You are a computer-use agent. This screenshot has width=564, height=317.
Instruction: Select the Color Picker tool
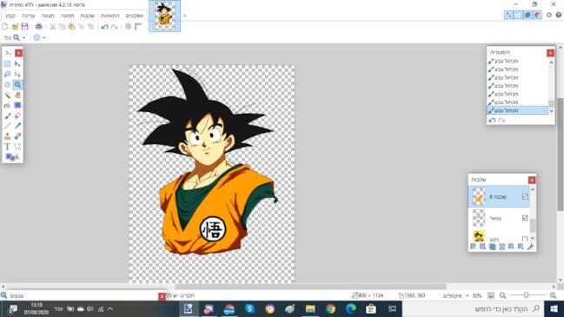coord(17,126)
